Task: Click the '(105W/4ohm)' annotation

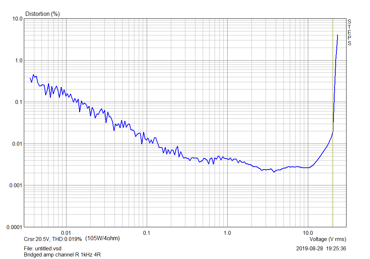Action: [102, 238]
